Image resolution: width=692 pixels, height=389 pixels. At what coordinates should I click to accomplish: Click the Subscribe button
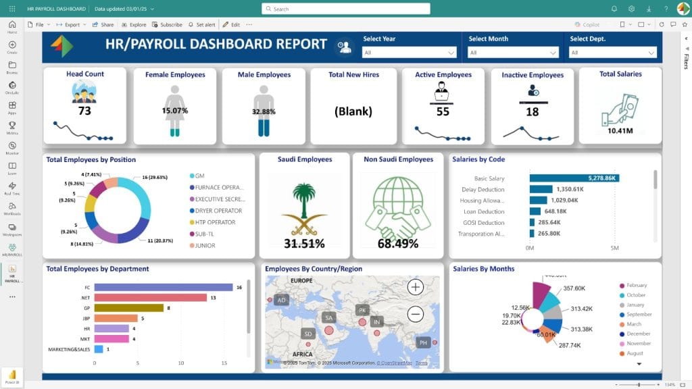point(167,24)
